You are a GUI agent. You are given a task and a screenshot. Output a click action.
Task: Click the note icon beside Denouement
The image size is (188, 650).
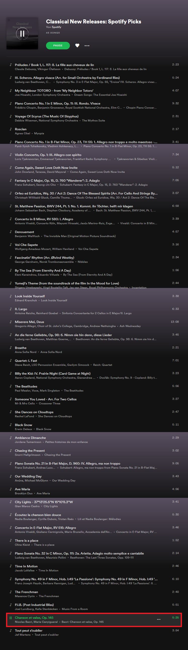tap(11, 232)
